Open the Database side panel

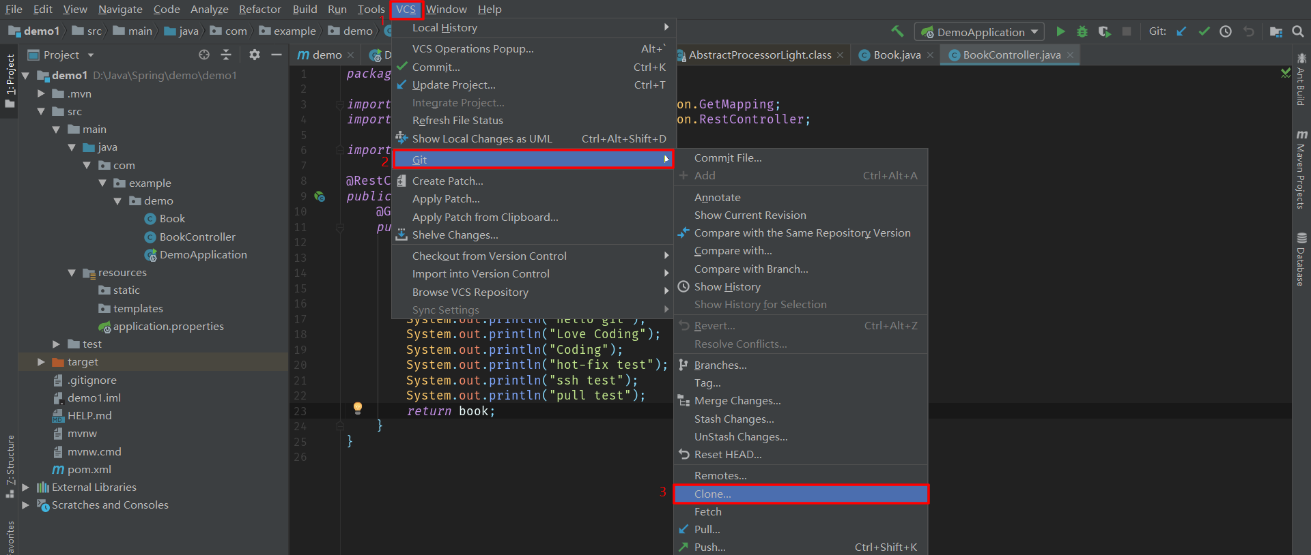click(1301, 260)
